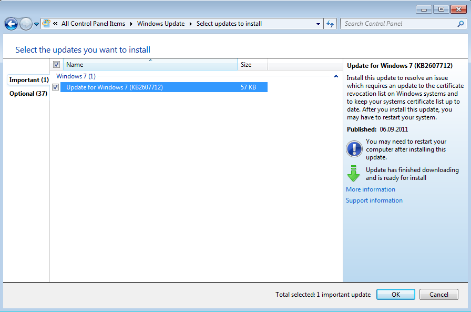
Task: Close the Windows Update window
Action: pos(458,9)
